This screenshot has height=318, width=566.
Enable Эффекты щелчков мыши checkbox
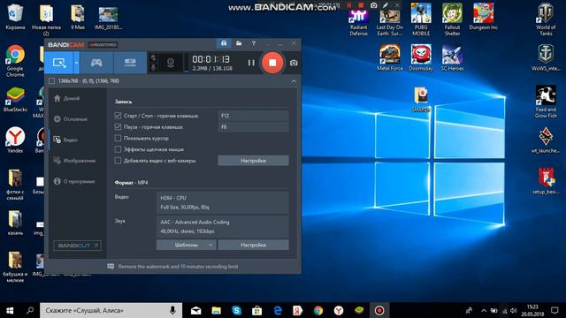(118, 149)
